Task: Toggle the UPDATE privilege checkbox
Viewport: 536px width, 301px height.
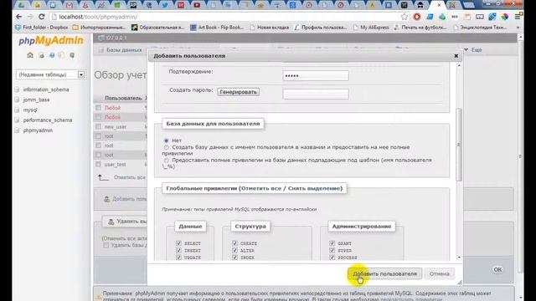Action: click(178, 258)
